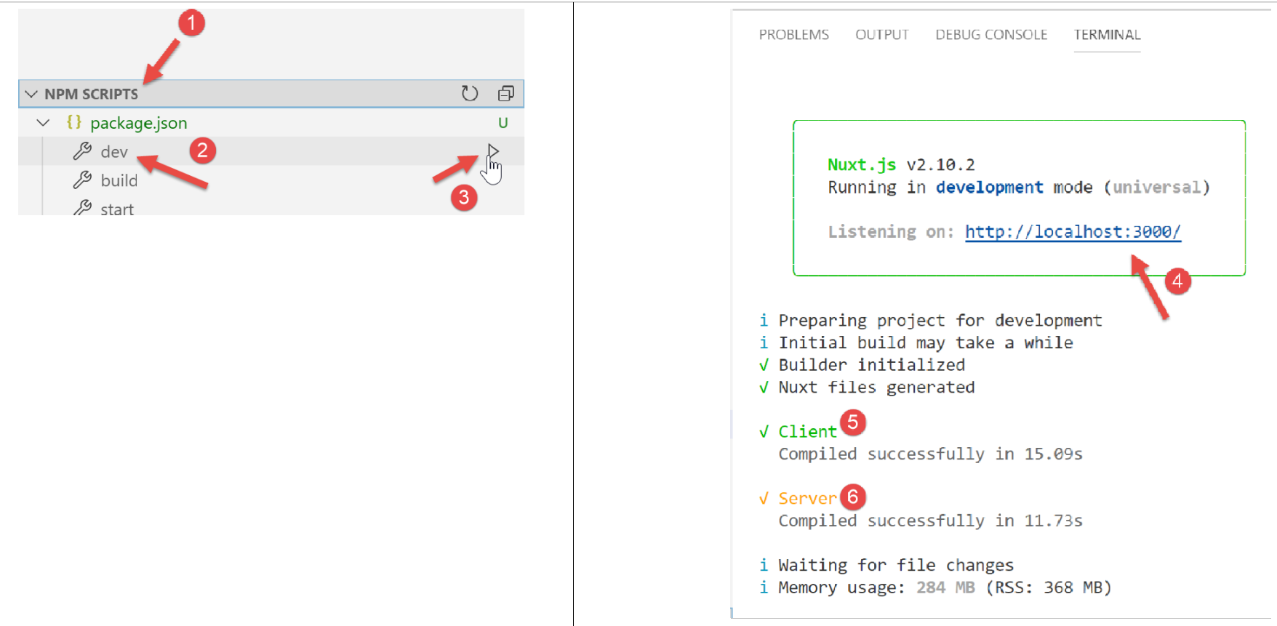Click the wrench icon beside dev
This screenshot has width=1277, height=626.
coord(82,151)
